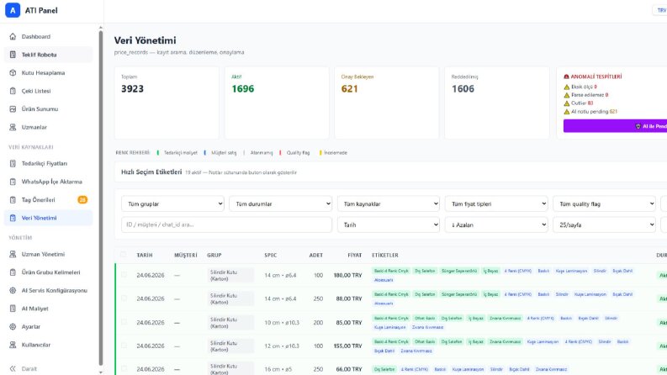
Task: Click the Hızlı Seçim Etiketleri panel
Action: point(390,172)
